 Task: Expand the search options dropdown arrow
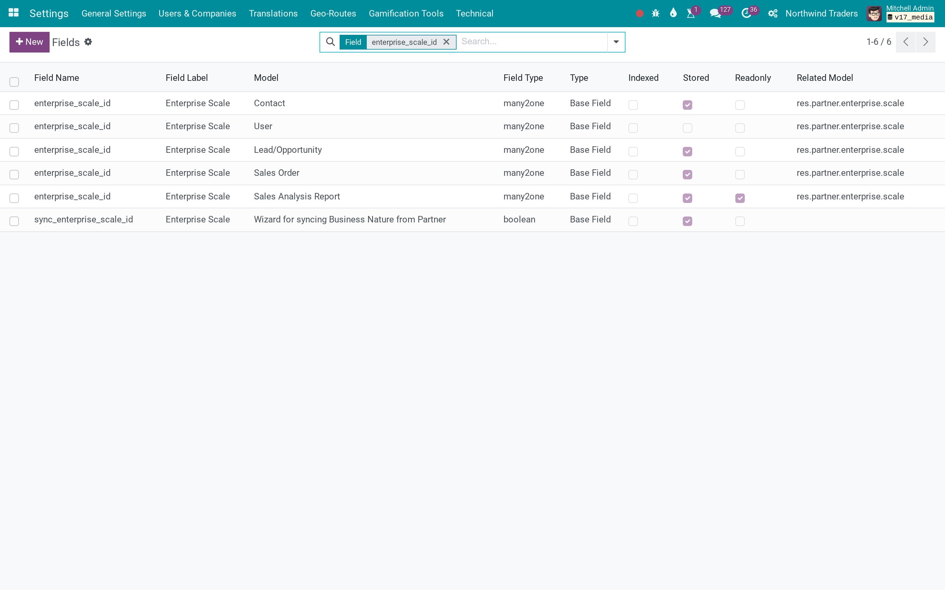[x=616, y=42]
